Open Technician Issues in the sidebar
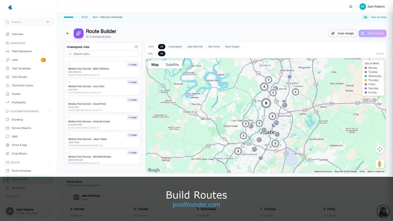 [22, 85]
